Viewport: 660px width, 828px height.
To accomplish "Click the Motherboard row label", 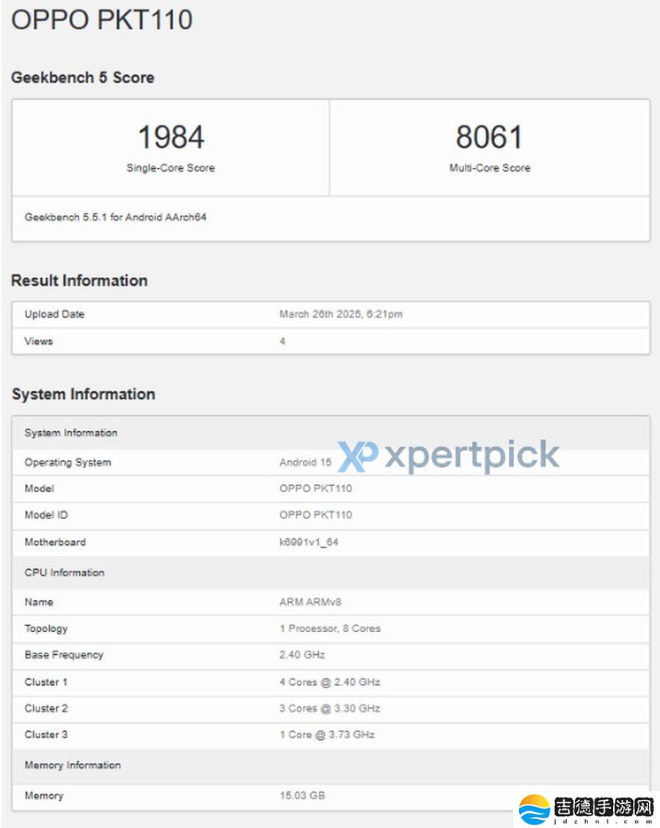I will 55,542.
